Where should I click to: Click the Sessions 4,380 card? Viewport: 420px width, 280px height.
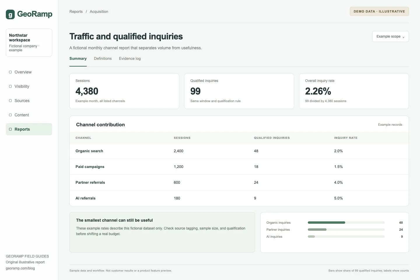tap(124, 91)
